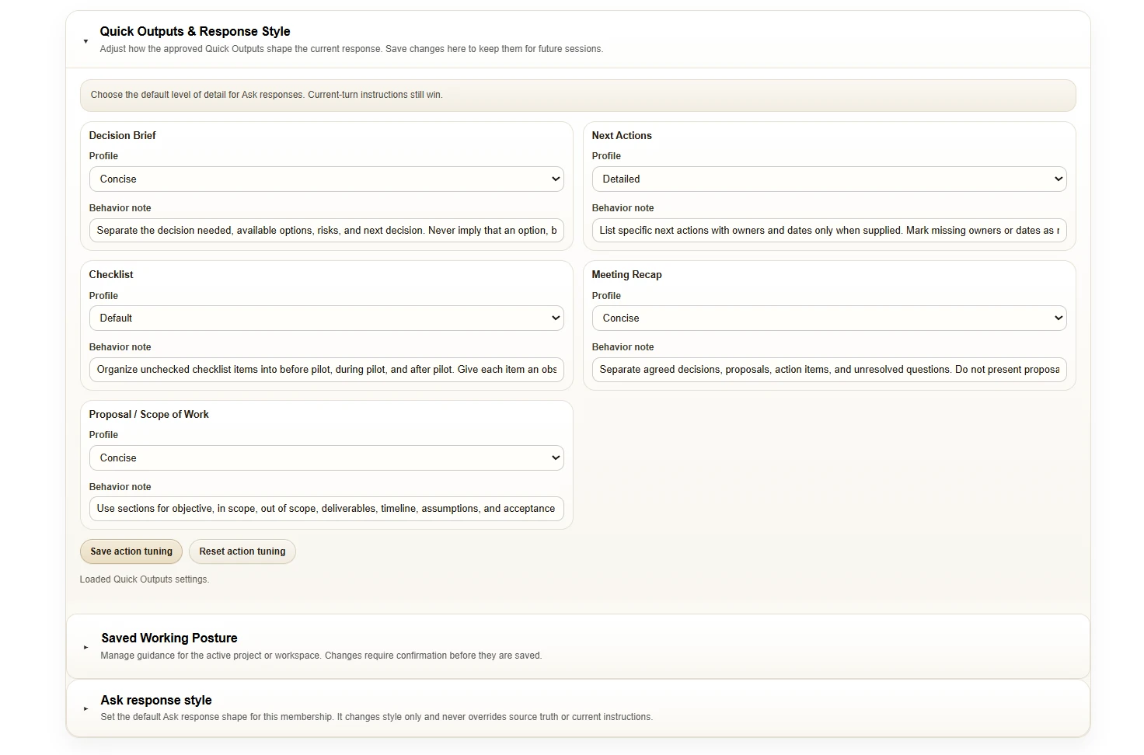The height and width of the screenshot is (755, 1144).
Task: Expand the Saved Working Posture section
Action: [x=85, y=647]
